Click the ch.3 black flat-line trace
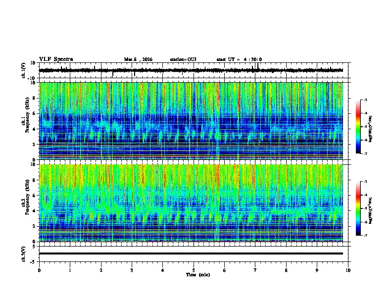 (x=191, y=253)
